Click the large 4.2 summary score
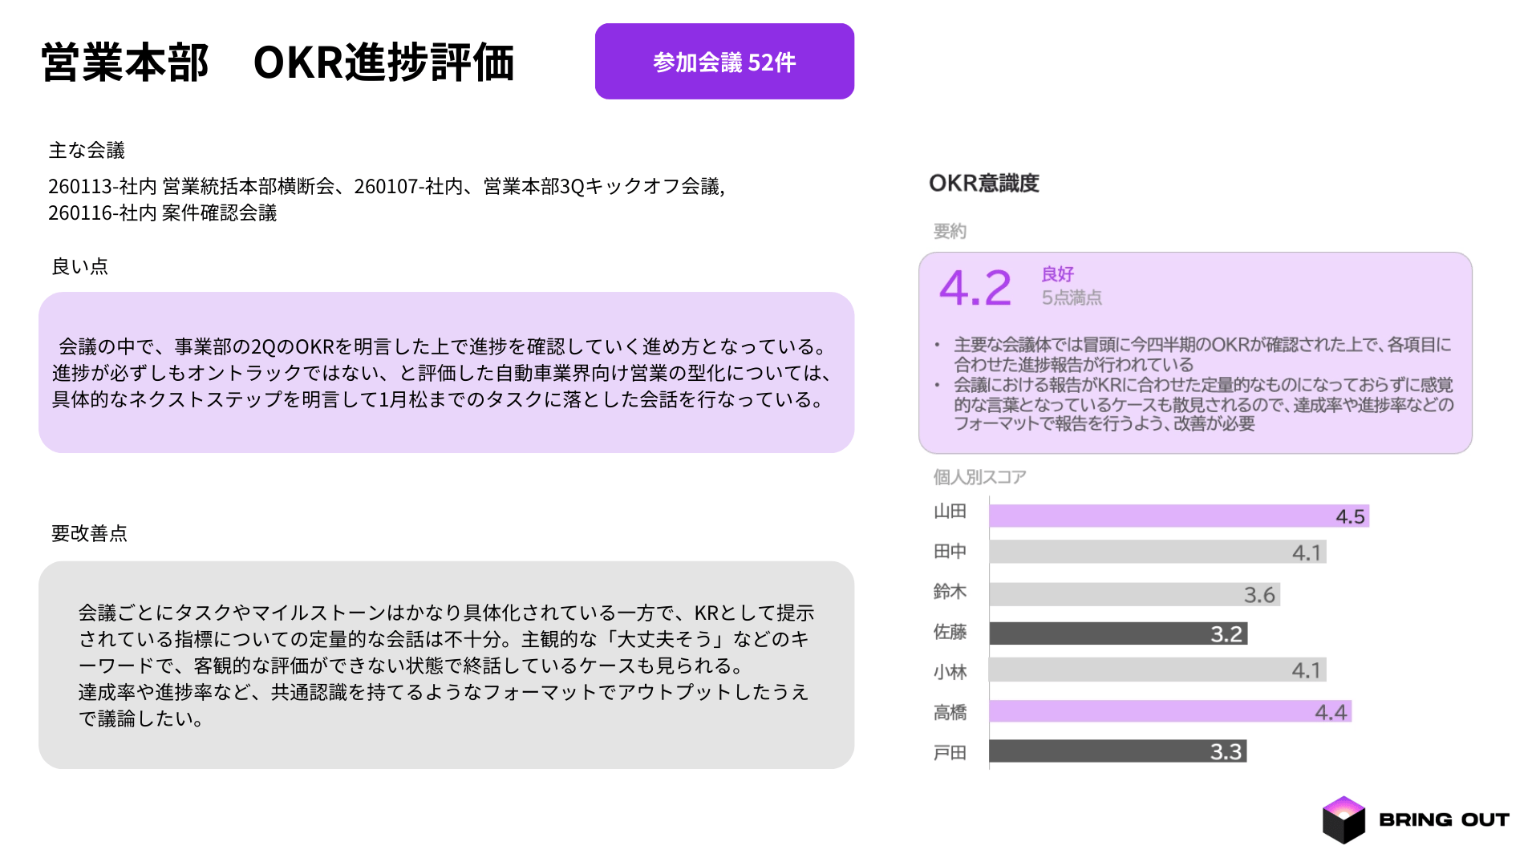Image resolution: width=1540 pixels, height=866 pixels. coord(975,288)
